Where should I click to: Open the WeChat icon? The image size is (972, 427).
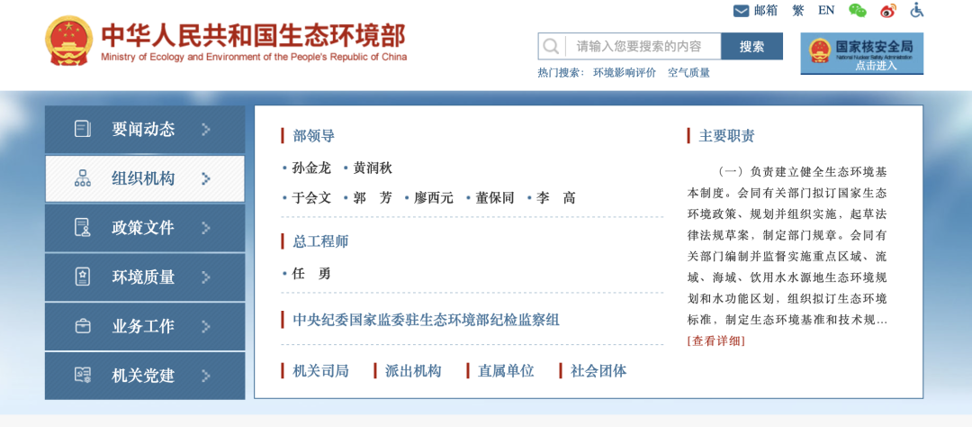(858, 11)
